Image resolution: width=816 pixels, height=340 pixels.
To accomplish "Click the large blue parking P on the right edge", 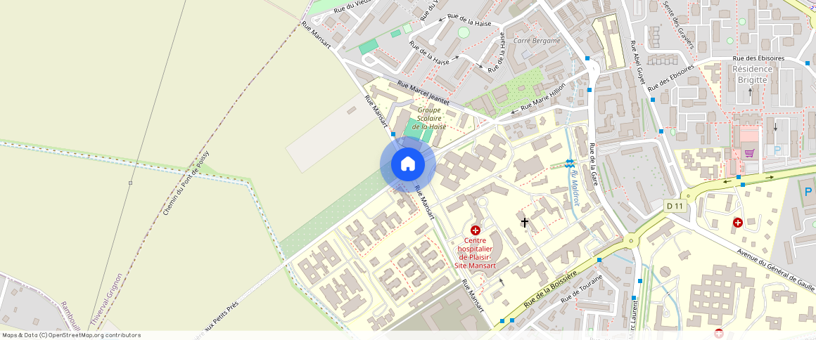I will (x=808, y=192).
